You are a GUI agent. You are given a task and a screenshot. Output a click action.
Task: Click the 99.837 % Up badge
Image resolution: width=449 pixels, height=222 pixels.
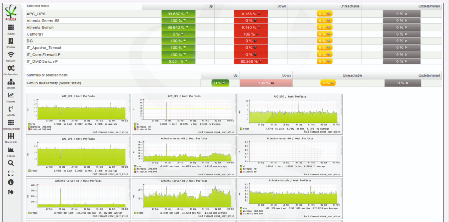[178, 14]
